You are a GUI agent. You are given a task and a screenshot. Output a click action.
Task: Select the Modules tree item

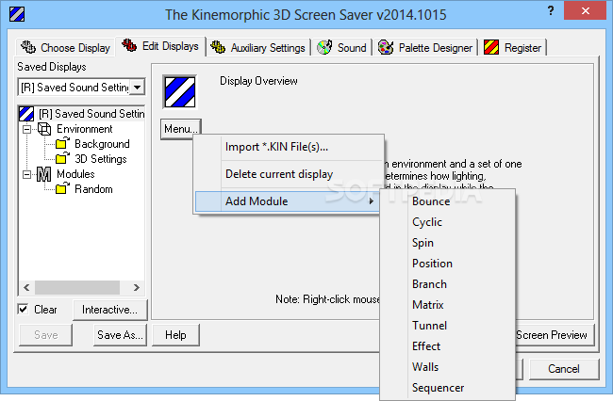75,174
